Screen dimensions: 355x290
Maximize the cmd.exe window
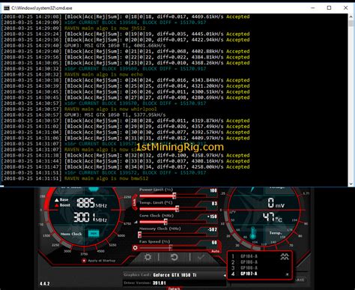point(329,8)
